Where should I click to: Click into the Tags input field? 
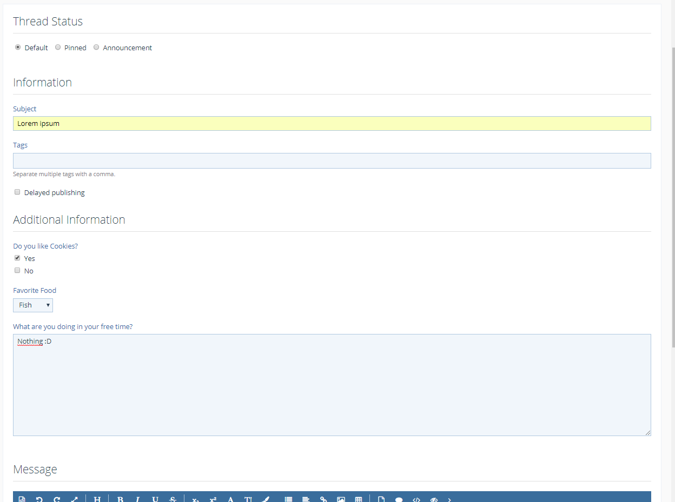coord(332,160)
